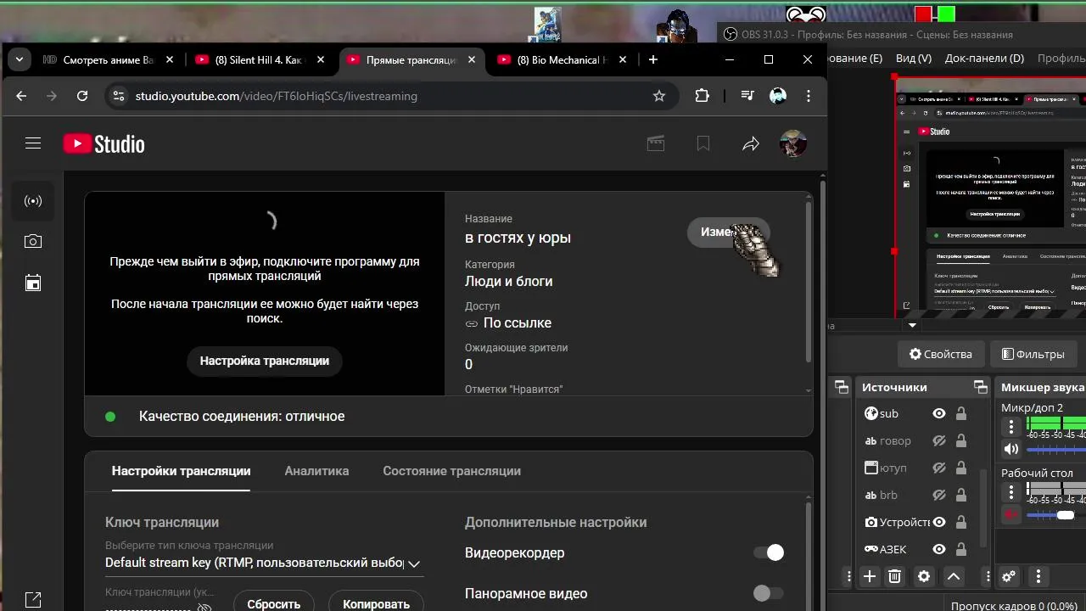Open the stream key type dropdown

point(264,563)
